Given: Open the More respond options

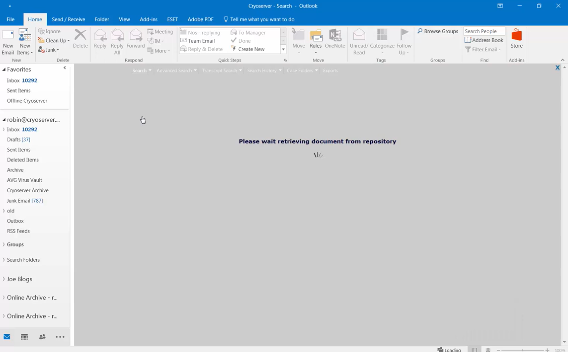Looking at the screenshot, I should tap(159, 51).
